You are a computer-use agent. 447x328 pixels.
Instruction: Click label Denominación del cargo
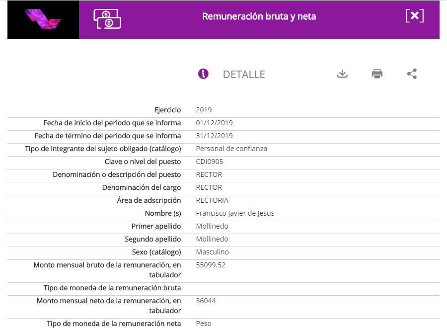pos(142,188)
